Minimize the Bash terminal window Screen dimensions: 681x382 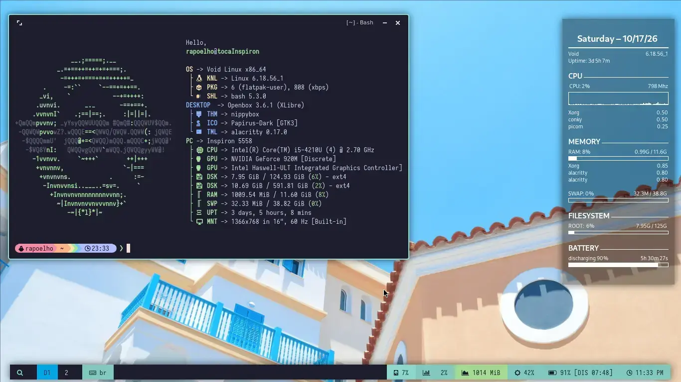tap(385, 22)
